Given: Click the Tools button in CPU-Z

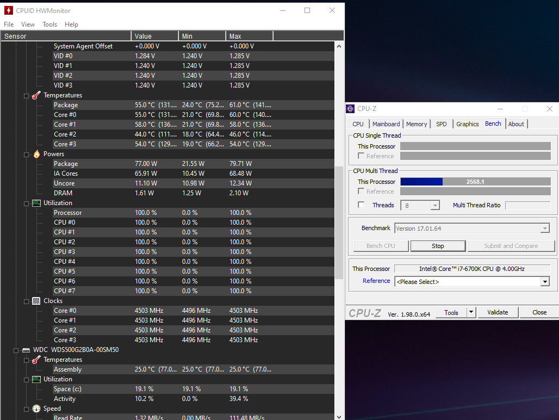Looking at the screenshot, I should pos(451,313).
